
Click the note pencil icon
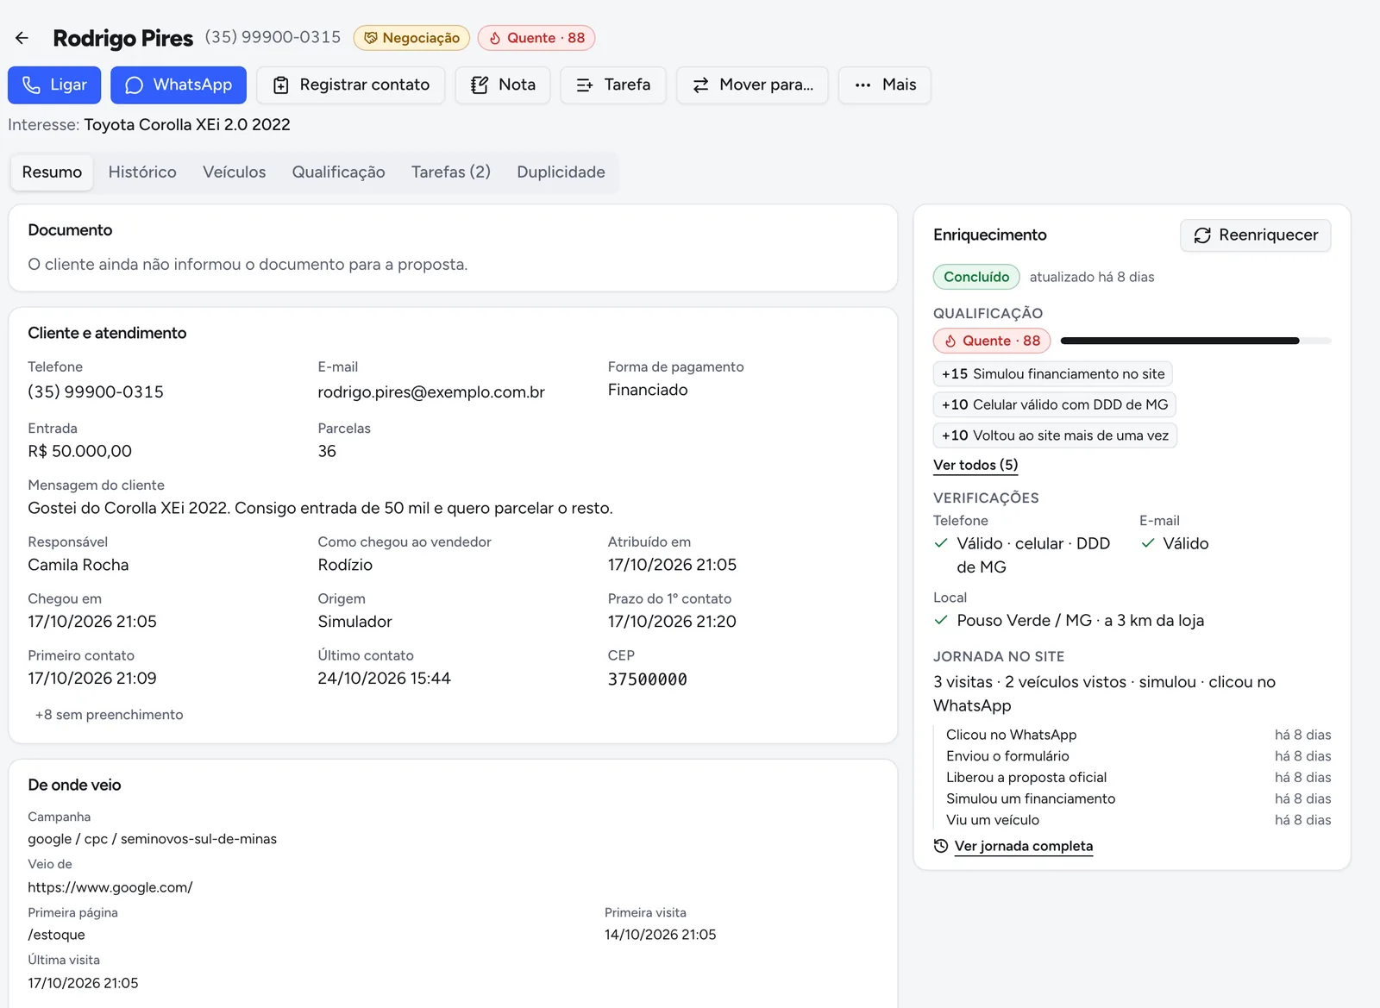[480, 85]
